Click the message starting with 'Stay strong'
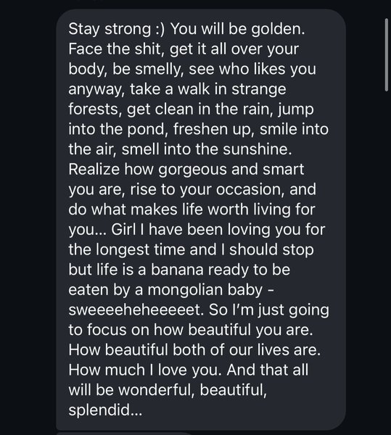The width and height of the screenshot is (391, 435). pos(201,220)
